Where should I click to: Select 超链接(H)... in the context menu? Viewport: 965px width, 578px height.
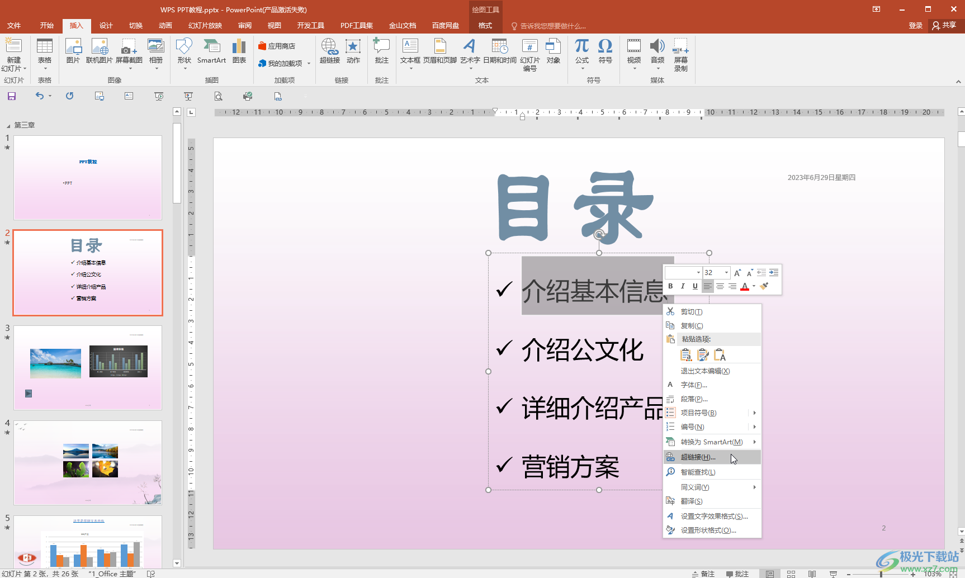[x=712, y=457]
